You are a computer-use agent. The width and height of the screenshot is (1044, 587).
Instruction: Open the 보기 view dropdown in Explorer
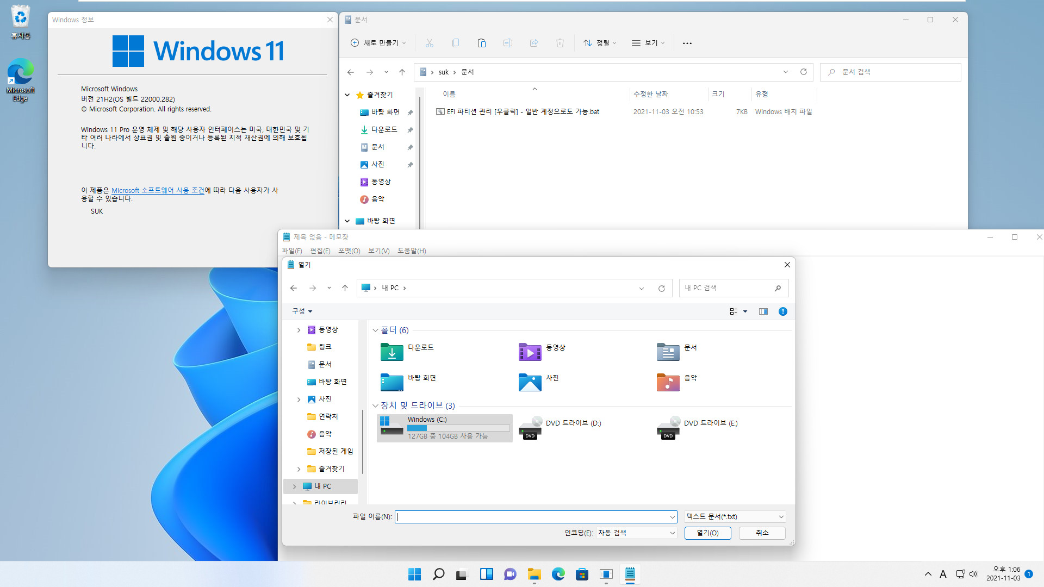click(x=648, y=43)
